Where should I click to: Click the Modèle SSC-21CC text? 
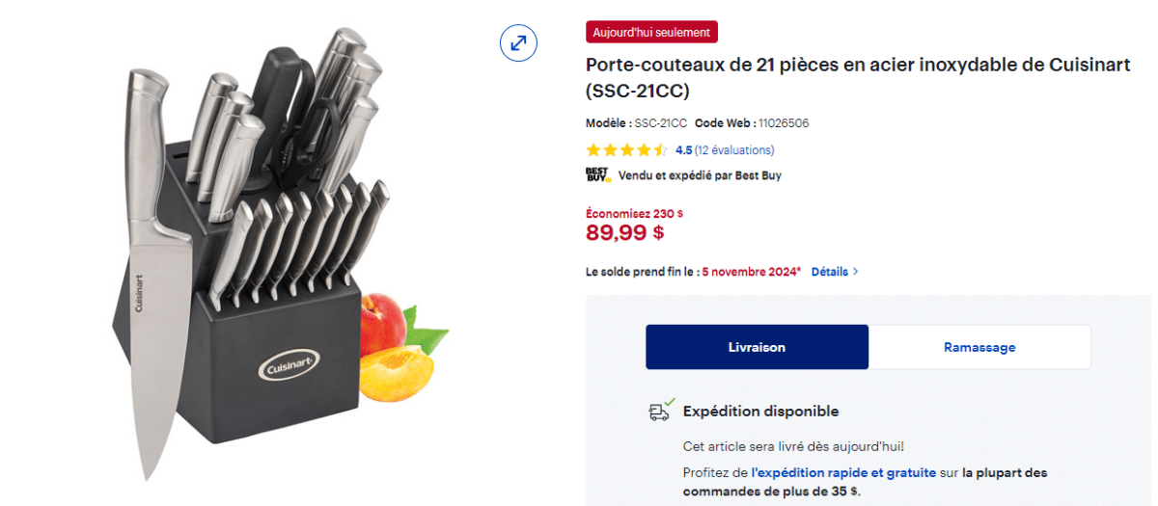[636, 123]
